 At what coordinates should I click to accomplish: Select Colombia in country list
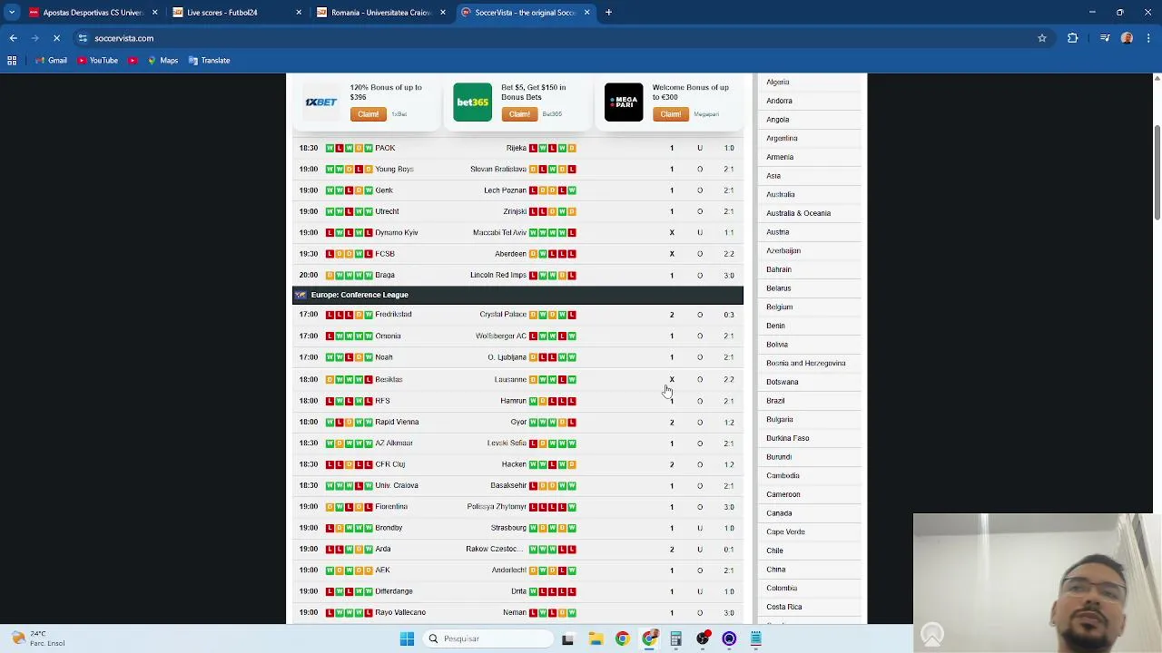[782, 589]
